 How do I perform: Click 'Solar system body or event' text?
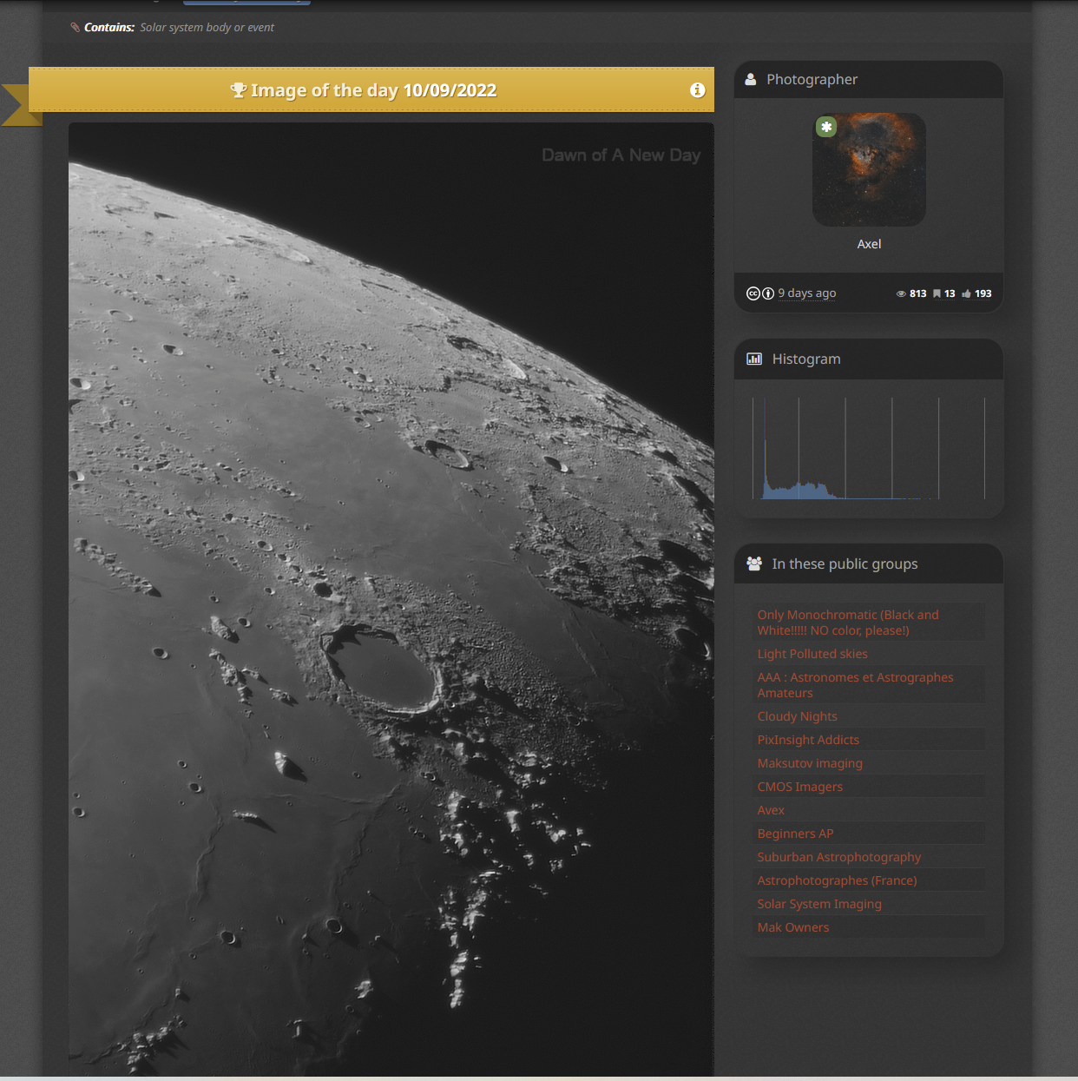click(x=207, y=28)
